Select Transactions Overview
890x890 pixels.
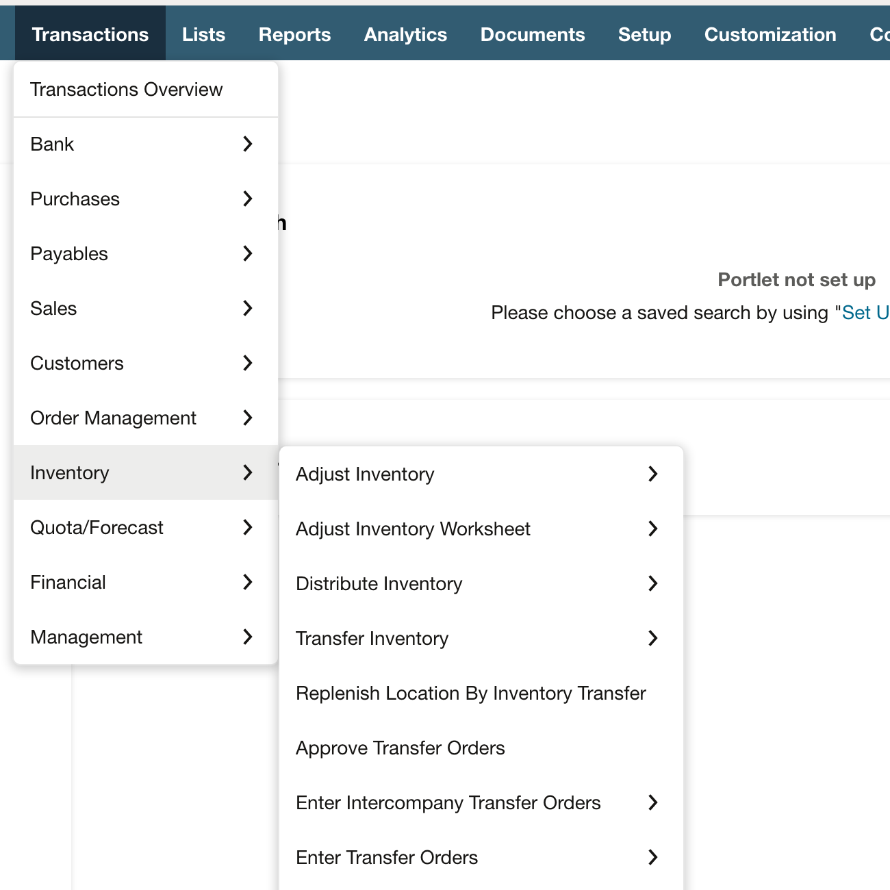(x=146, y=90)
